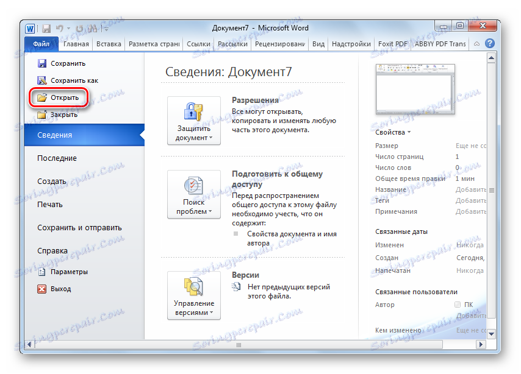The image size is (521, 374).
Task: Open the Customize Quick Access Toolbar dropdown
Action: click(106, 29)
